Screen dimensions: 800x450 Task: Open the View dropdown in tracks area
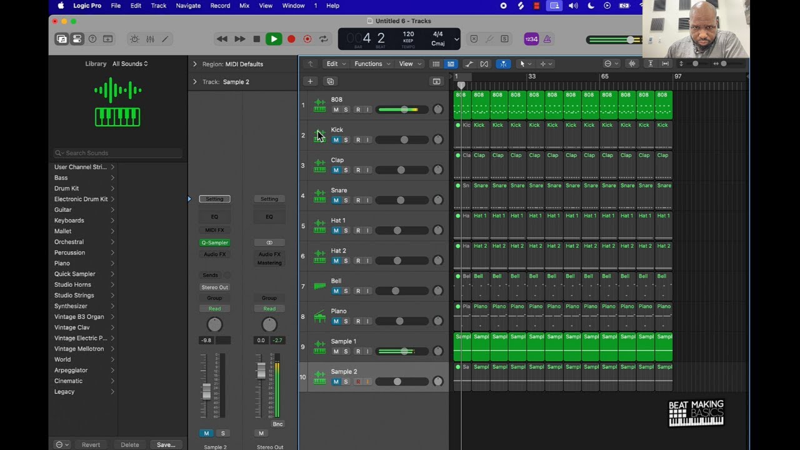(x=409, y=64)
